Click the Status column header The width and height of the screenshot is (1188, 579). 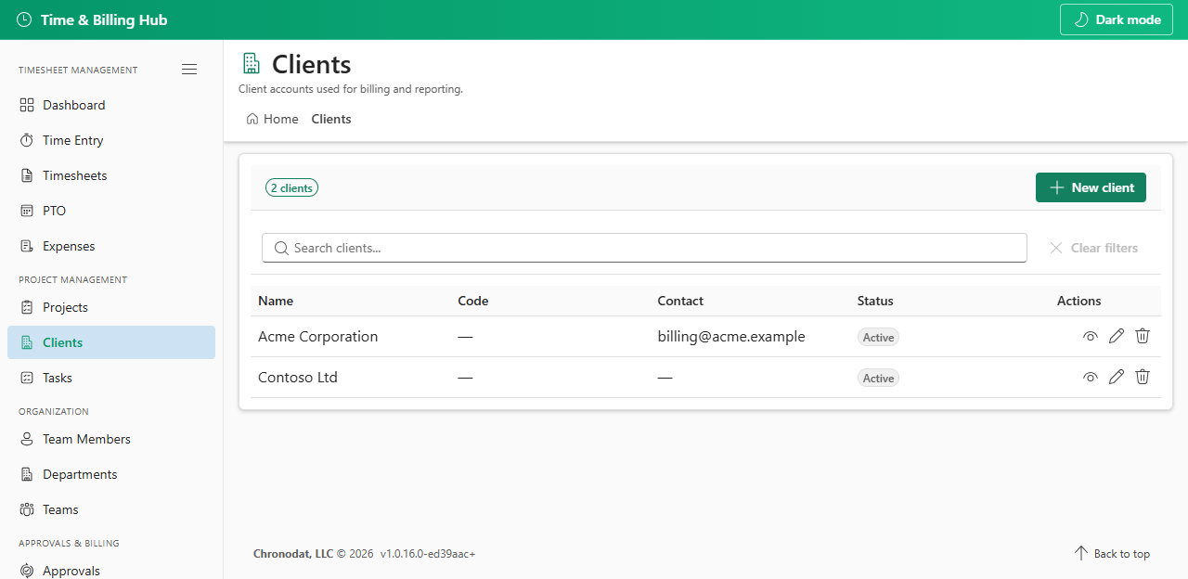point(875,301)
